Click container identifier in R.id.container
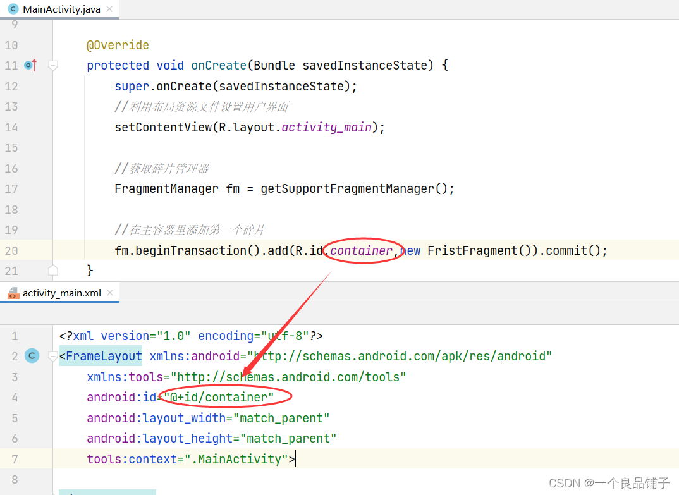 tap(361, 251)
